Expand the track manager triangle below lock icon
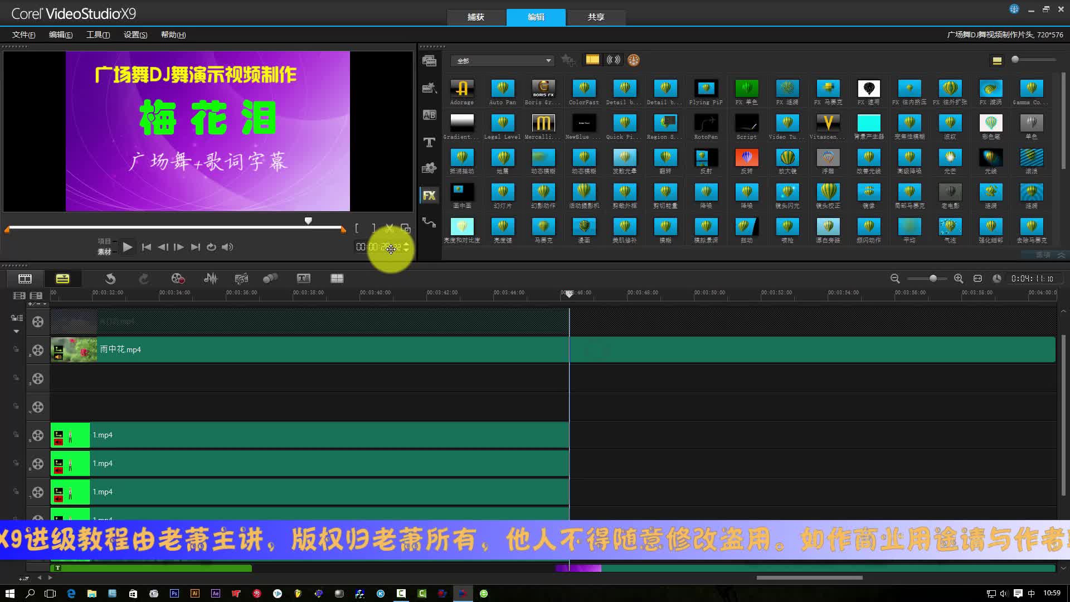The width and height of the screenshot is (1070, 602). (16, 331)
